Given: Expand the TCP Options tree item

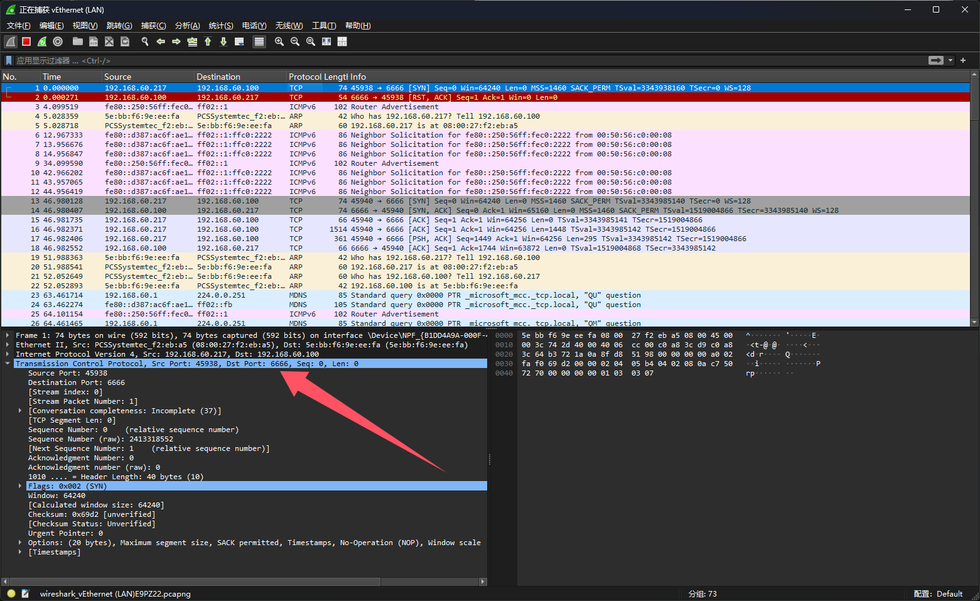Looking at the screenshot, I should coord(20,543).
